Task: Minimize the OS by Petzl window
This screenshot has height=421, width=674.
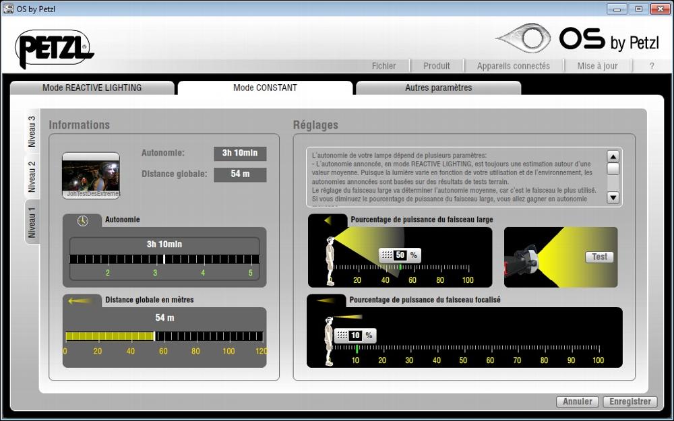Action: pyautogui.click(x=617, y=9)
